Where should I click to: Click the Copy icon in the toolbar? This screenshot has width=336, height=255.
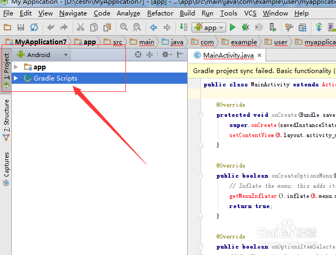94,27
